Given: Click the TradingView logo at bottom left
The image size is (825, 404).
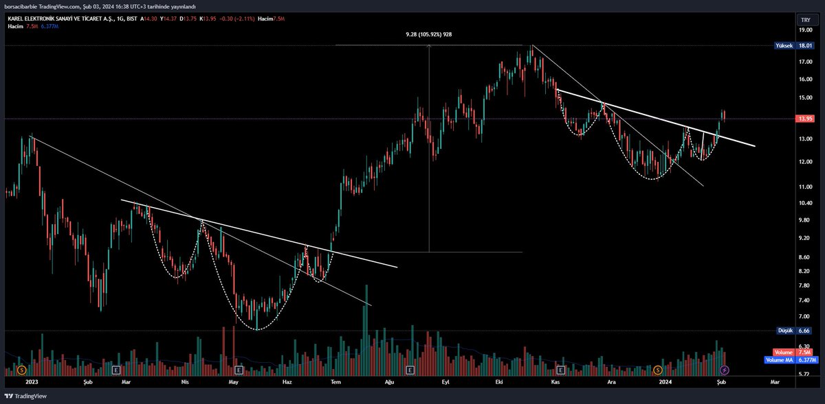Looking at the screenshot, I should pyautogui.click(x=25, y=396).
